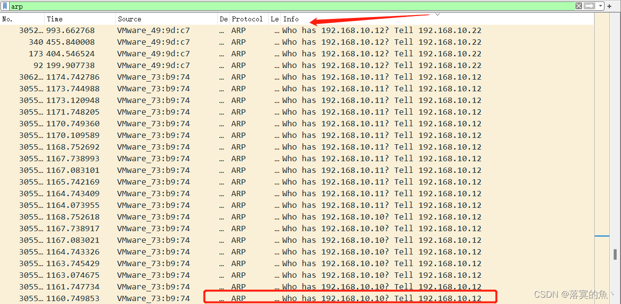Screen dimensions: 621x304
Task: Click the ARP protocol cell in the 1174.742786 row
Action: [x=239, y=77]
